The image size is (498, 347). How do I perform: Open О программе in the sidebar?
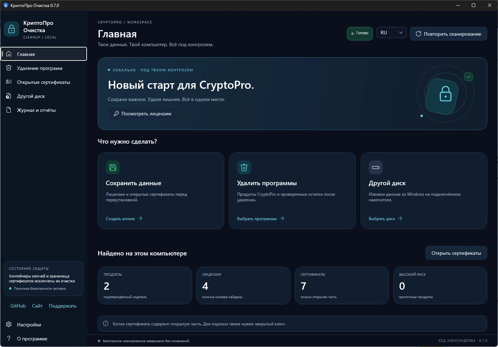coord(44,338)
